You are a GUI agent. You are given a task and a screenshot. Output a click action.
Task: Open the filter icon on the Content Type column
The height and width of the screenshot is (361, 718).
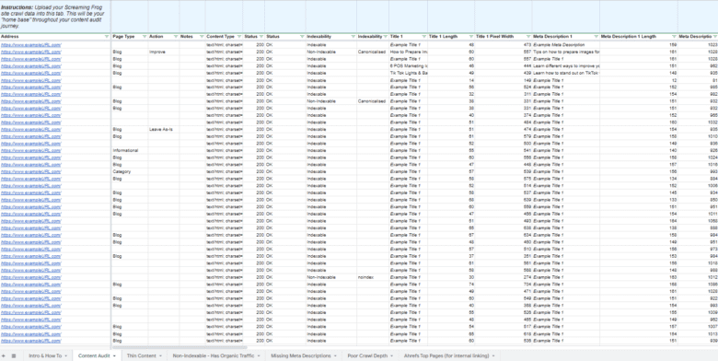tap(239, 36)
